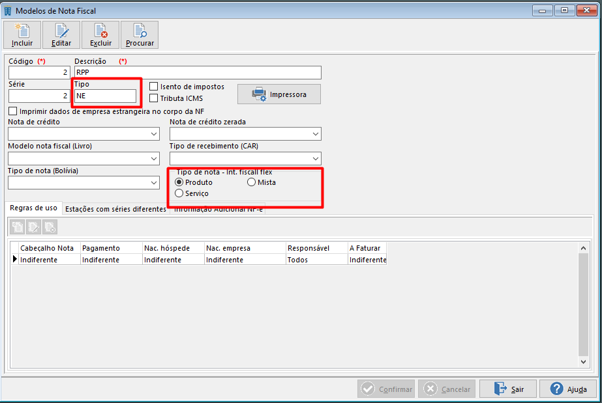Click the Incluir toolbar button
This screenshot has width=602, height=403.
22,35
